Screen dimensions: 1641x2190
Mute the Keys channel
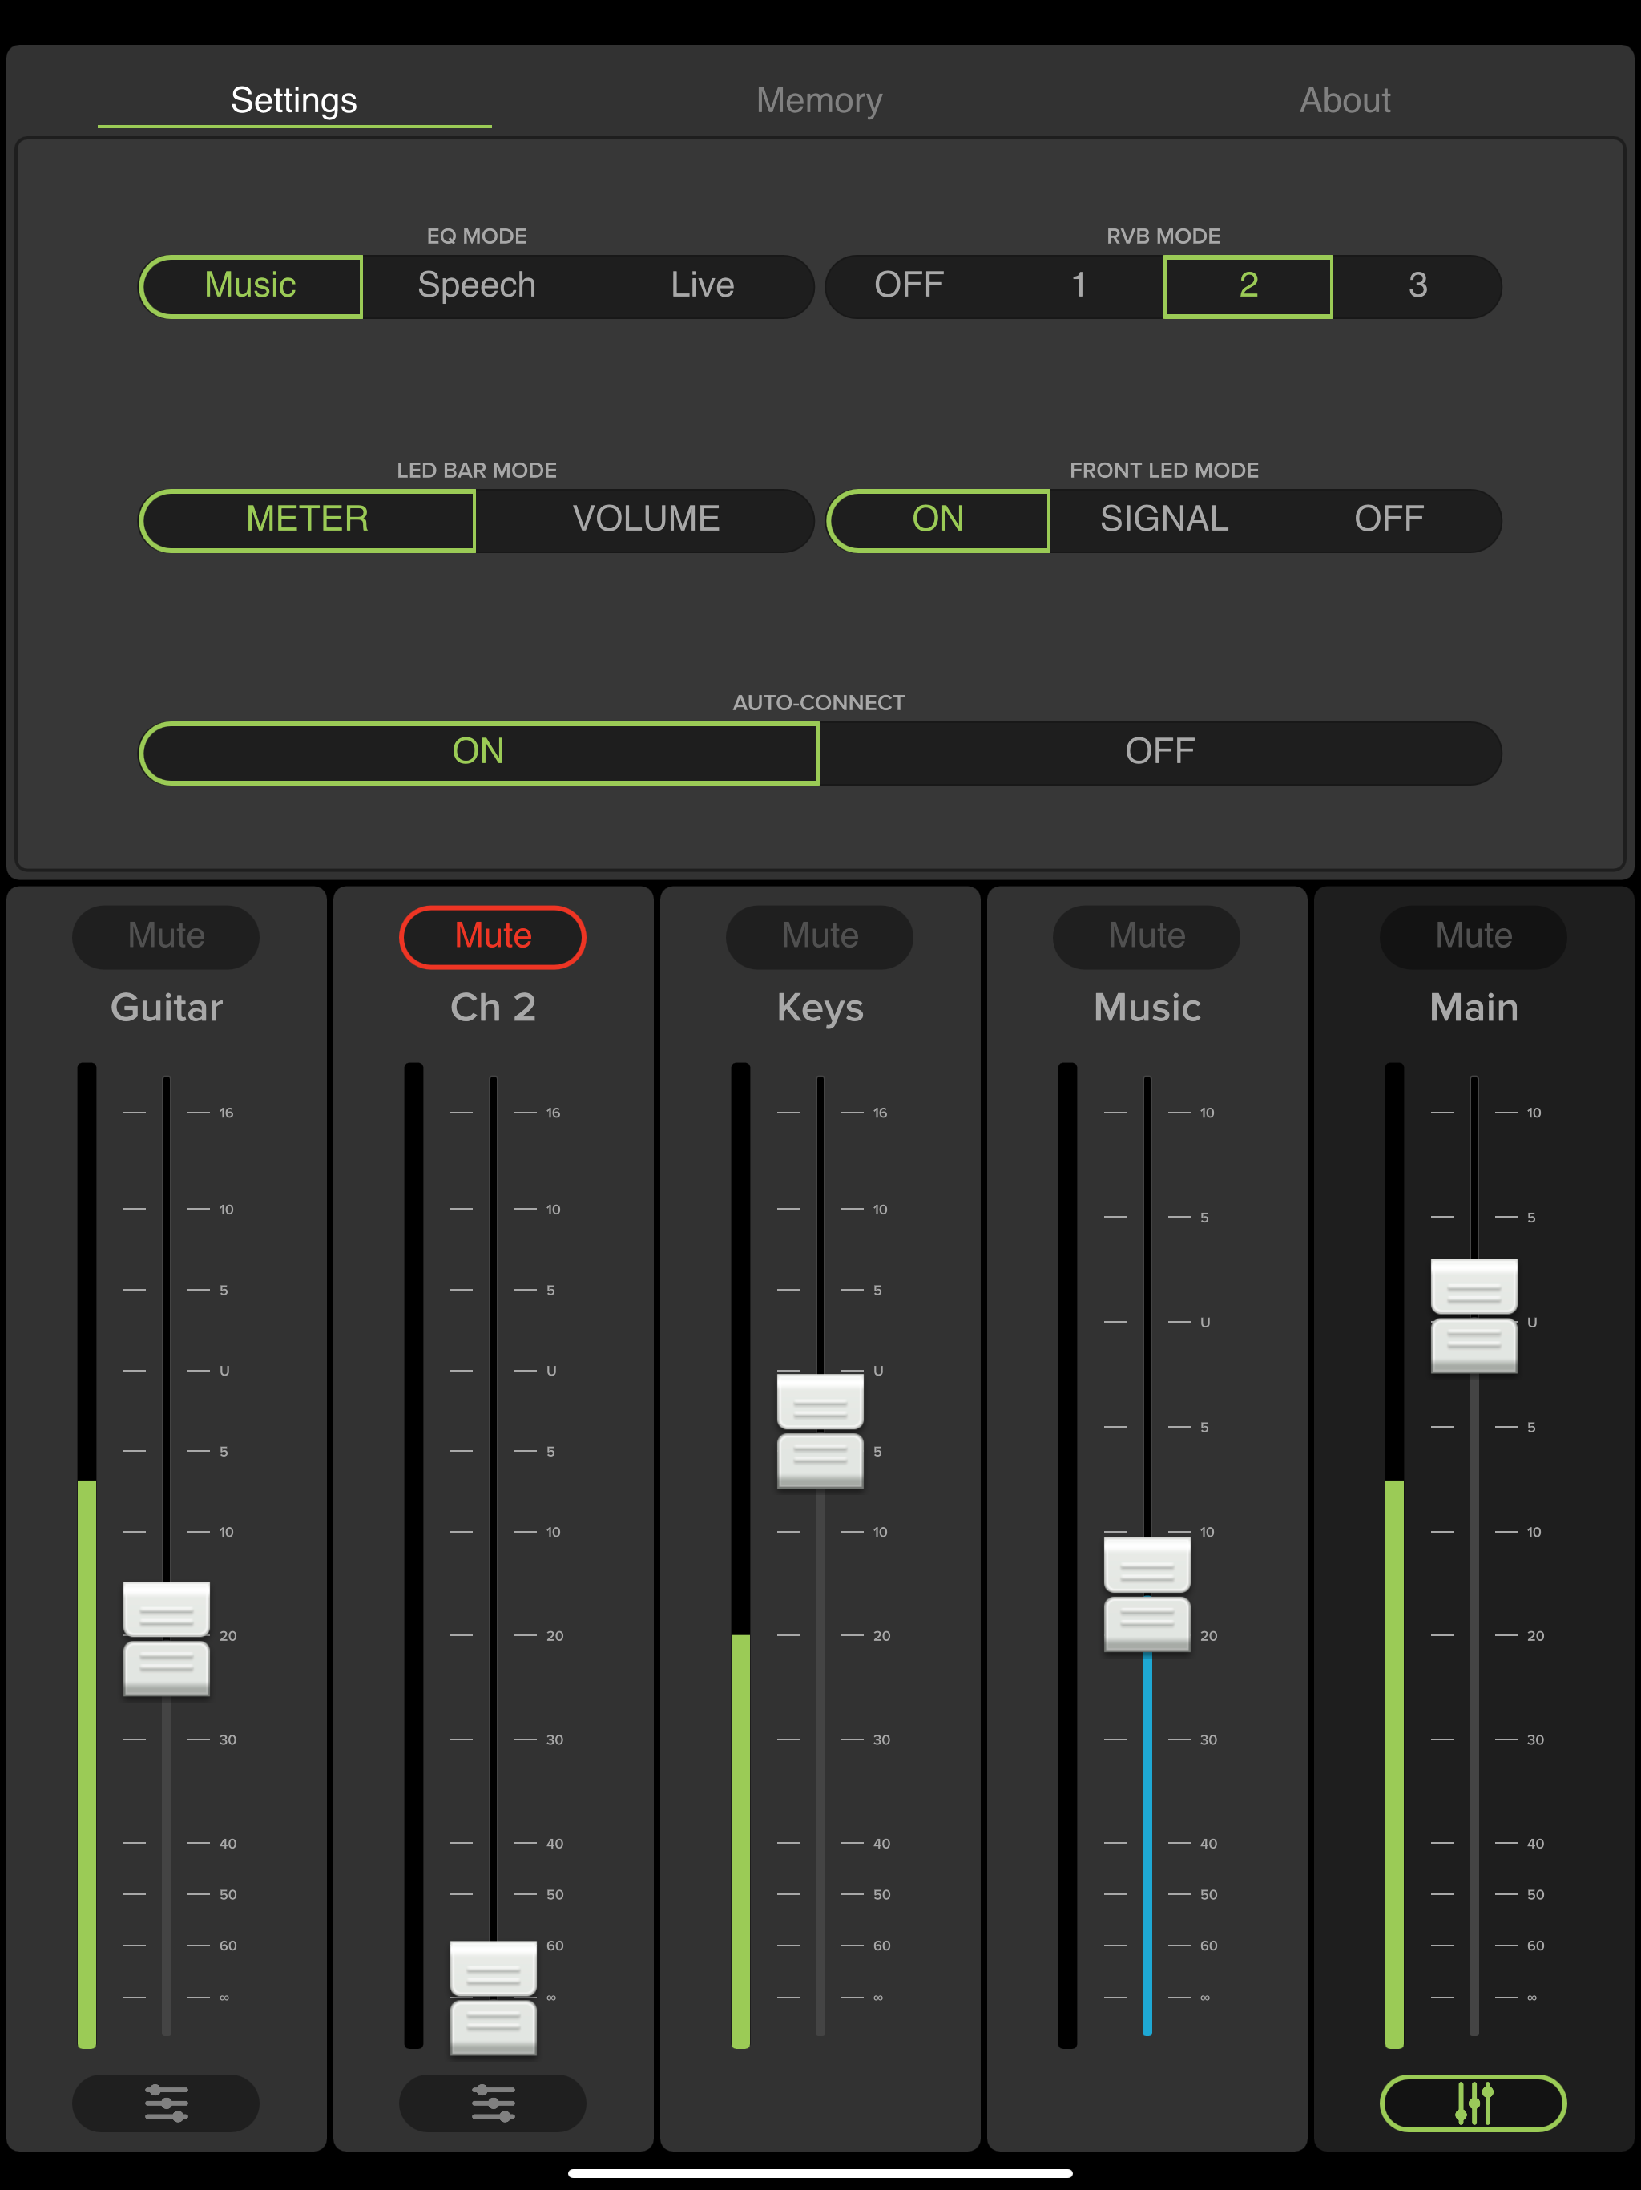click(820, 936)
